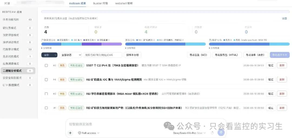Open the 全部状态 status dropdown

70,55
